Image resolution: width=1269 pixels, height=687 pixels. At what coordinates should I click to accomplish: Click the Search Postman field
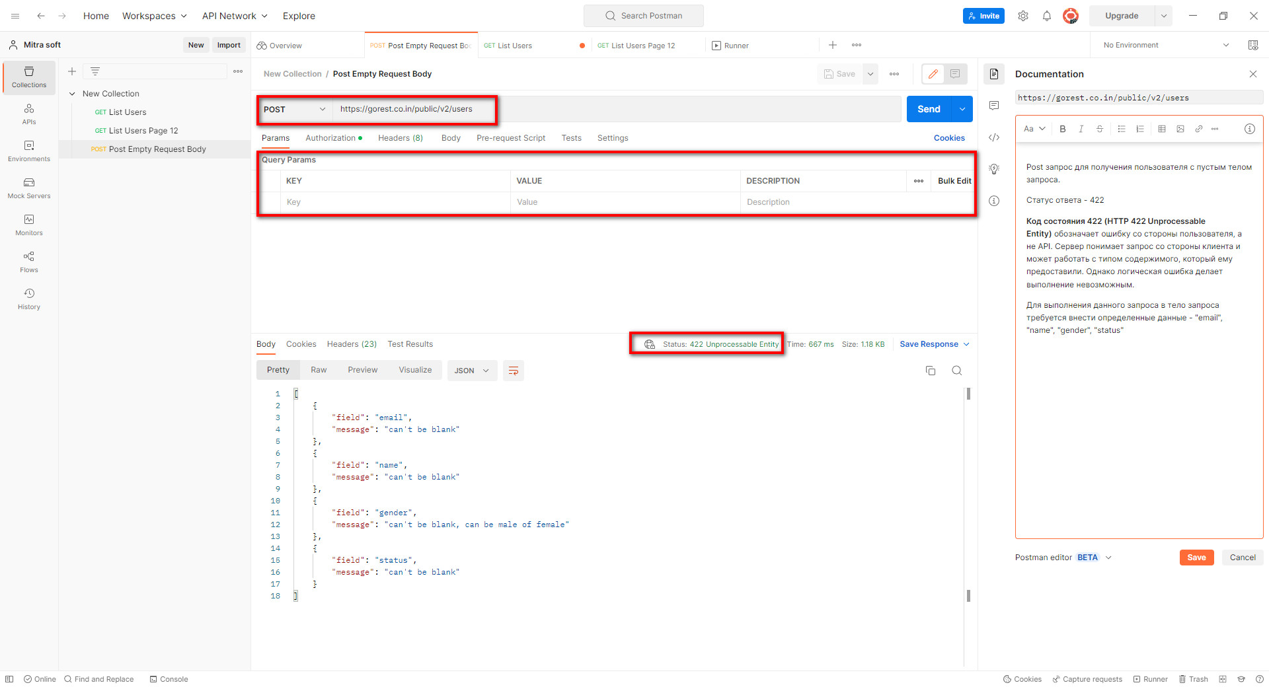[644, 16]
